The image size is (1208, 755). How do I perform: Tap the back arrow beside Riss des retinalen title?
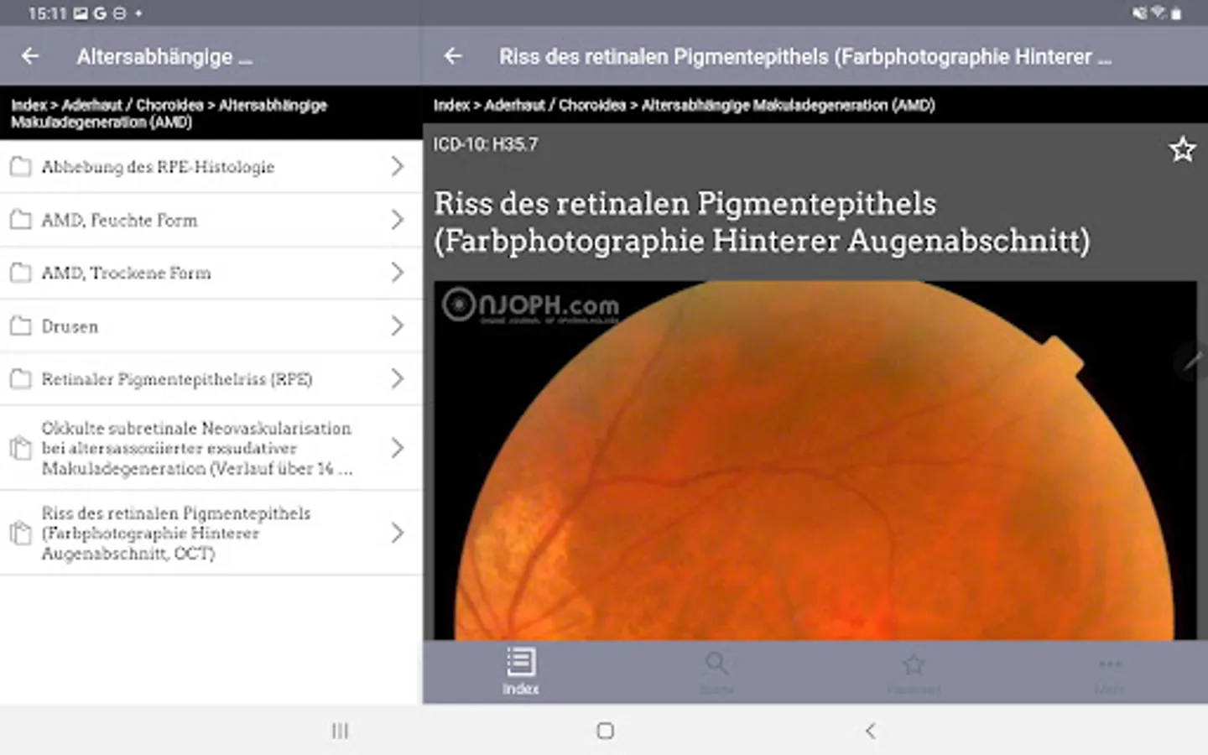click(x=453, y=56)
